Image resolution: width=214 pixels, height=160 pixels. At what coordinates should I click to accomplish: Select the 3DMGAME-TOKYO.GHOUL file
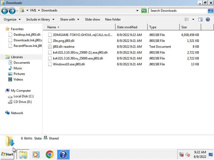83,35
